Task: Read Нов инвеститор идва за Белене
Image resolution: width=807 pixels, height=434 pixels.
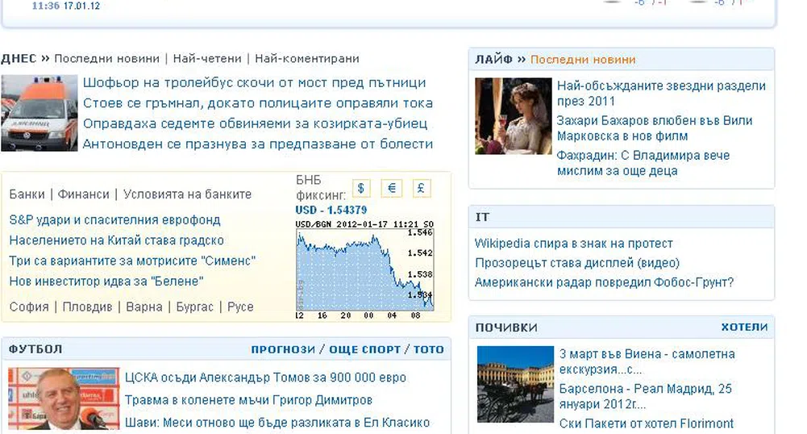Action: [106, 282]
